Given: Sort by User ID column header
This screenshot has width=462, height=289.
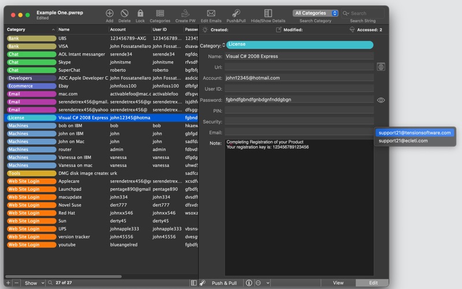Looking at the screenshot, I should coord(167,29).
